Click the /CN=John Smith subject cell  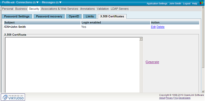(15, 27)
